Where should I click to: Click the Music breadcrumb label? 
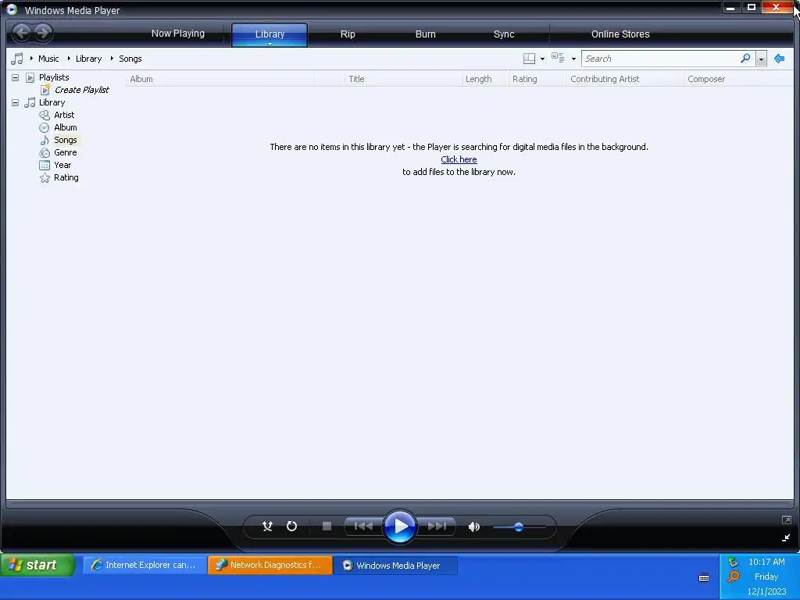tap(48, 59)
